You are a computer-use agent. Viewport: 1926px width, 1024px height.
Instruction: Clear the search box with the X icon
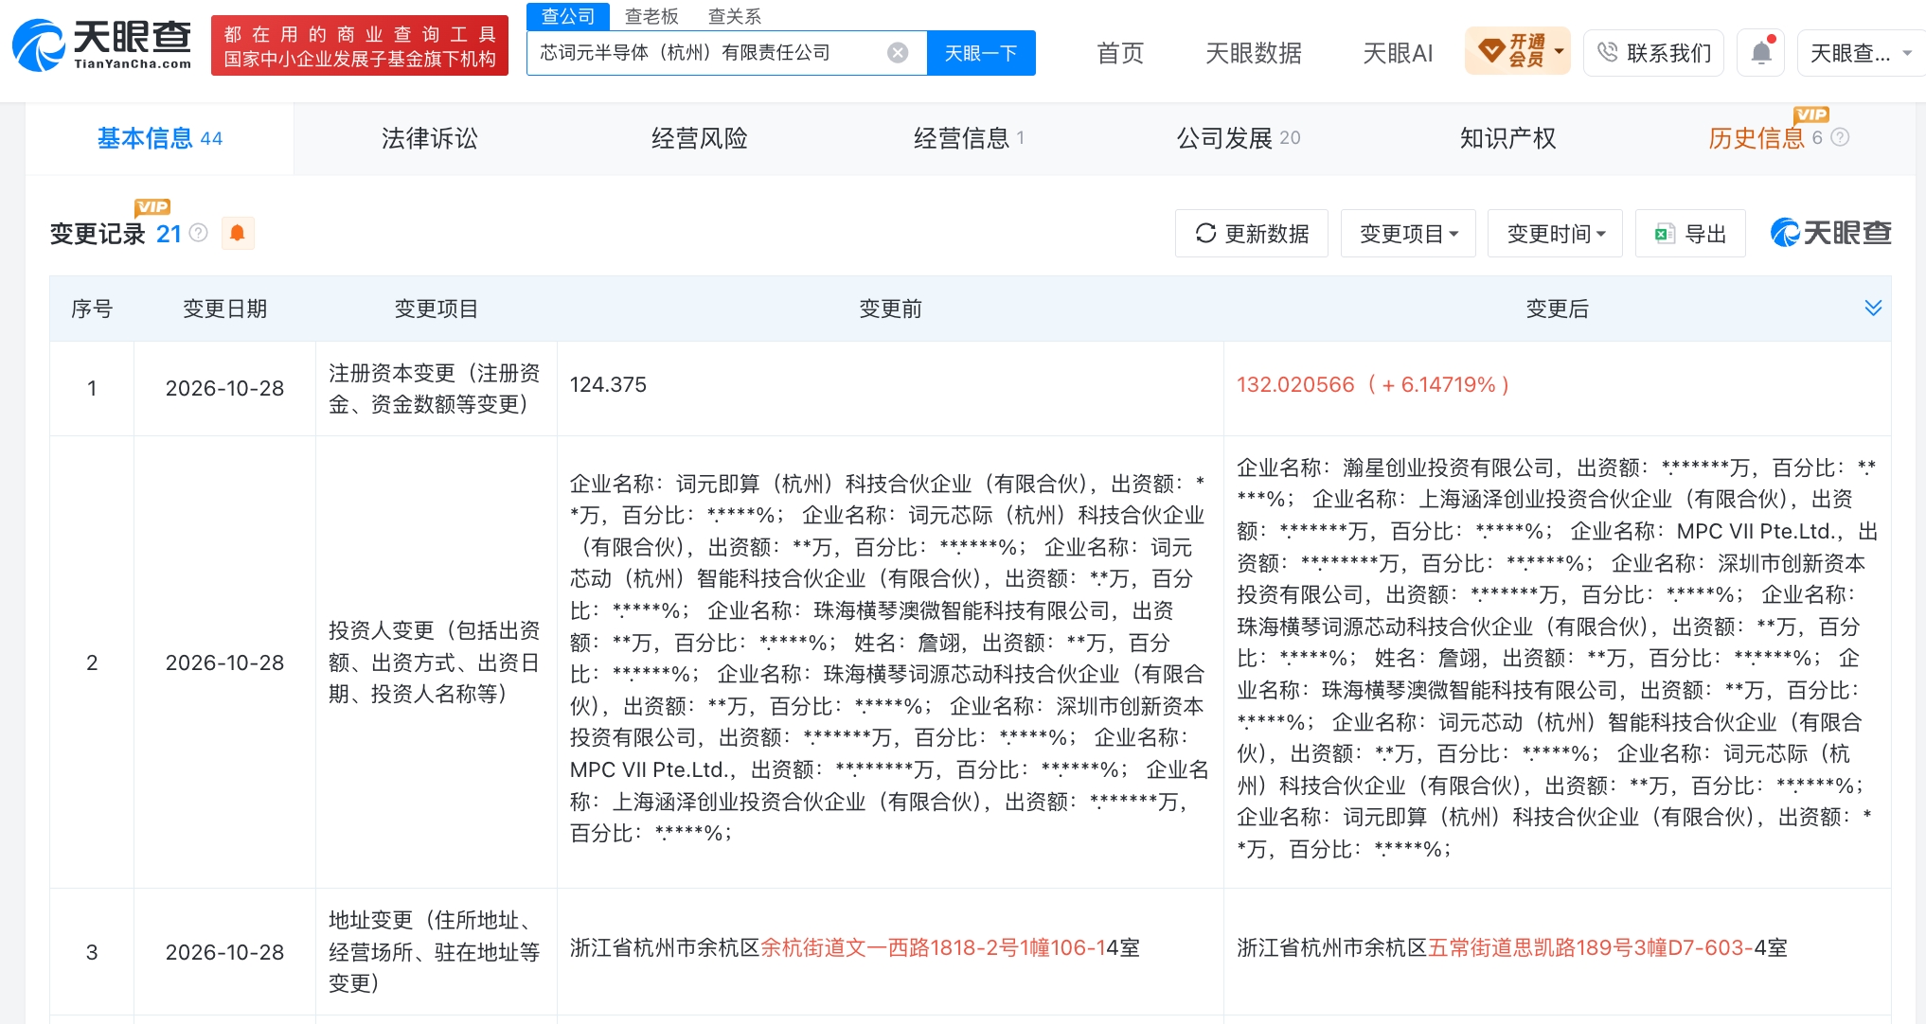(x=898, y=53)
